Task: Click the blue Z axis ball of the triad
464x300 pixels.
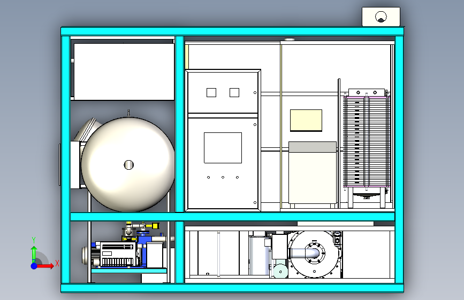Action: (x=34, y=266)
